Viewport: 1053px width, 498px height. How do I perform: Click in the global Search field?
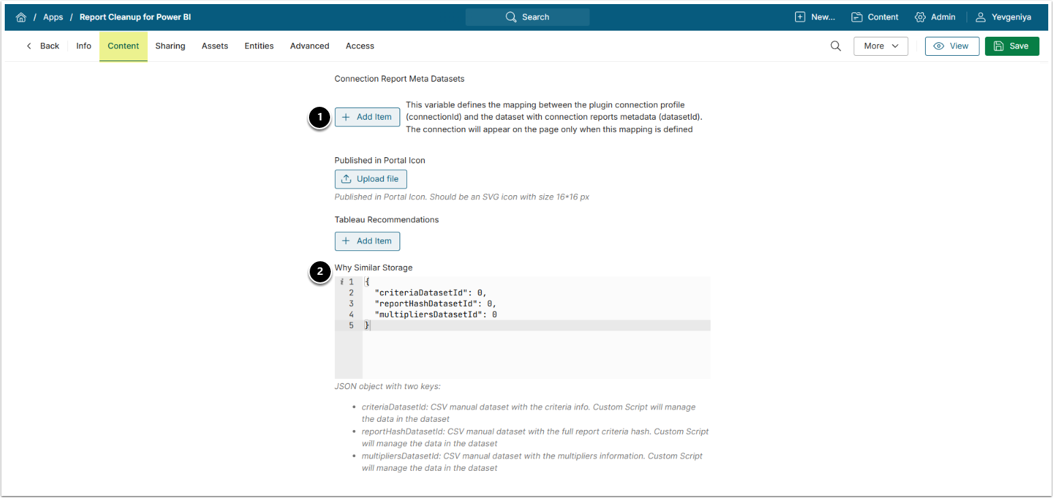click(528, 17)
